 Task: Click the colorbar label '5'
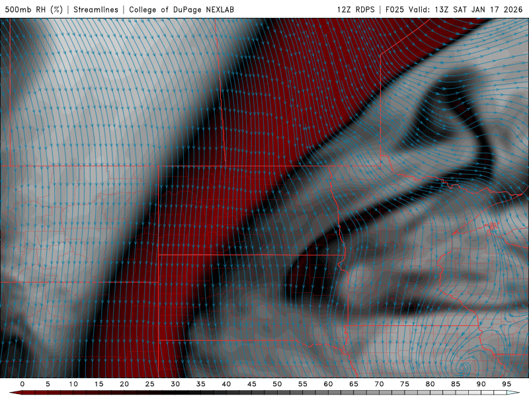pos(48,384)
